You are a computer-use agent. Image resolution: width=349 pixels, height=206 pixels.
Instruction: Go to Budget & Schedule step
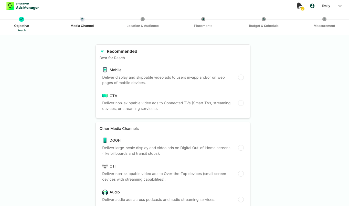coord(264,26)
